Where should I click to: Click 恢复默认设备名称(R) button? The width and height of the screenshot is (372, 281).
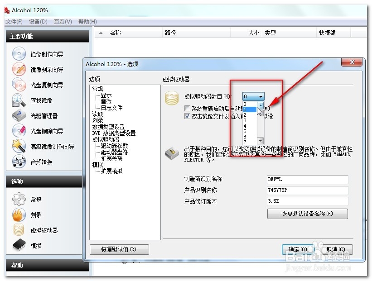tap(308, 214)
